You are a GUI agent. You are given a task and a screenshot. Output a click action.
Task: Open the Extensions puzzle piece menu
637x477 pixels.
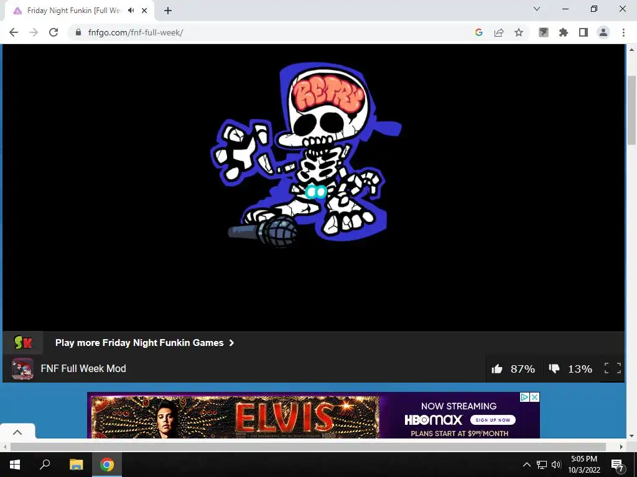click(x=564, y=32)
